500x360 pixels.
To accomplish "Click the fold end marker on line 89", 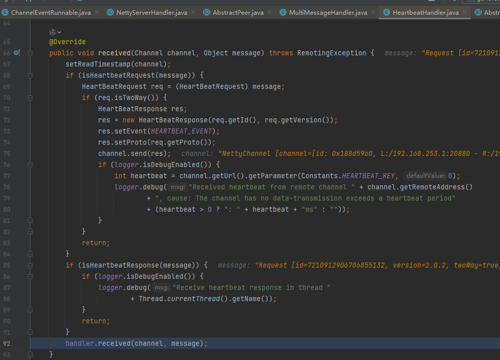I will click(30, 310).
